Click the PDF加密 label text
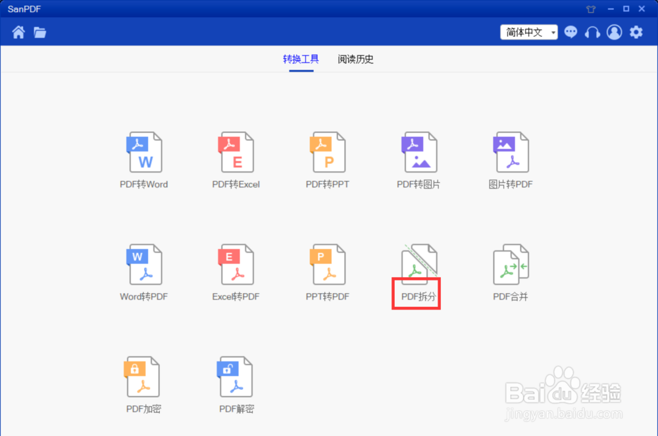The width and height of the screenshot is (658, 436). (143, 409)
